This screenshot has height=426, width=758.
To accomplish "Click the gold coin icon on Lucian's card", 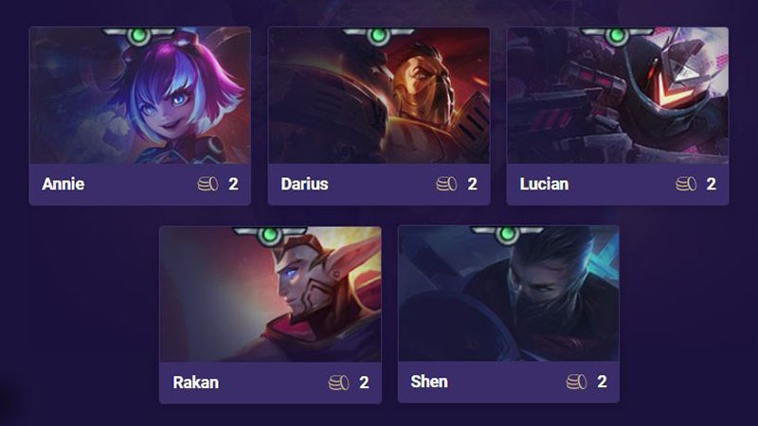I will pos(685,184).
